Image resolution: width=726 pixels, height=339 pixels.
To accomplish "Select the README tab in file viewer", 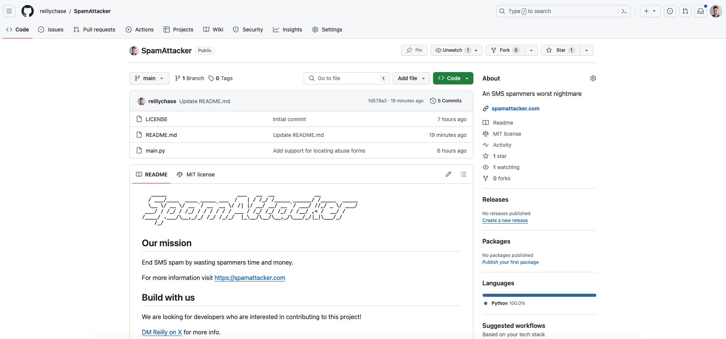I will [152, 174].
